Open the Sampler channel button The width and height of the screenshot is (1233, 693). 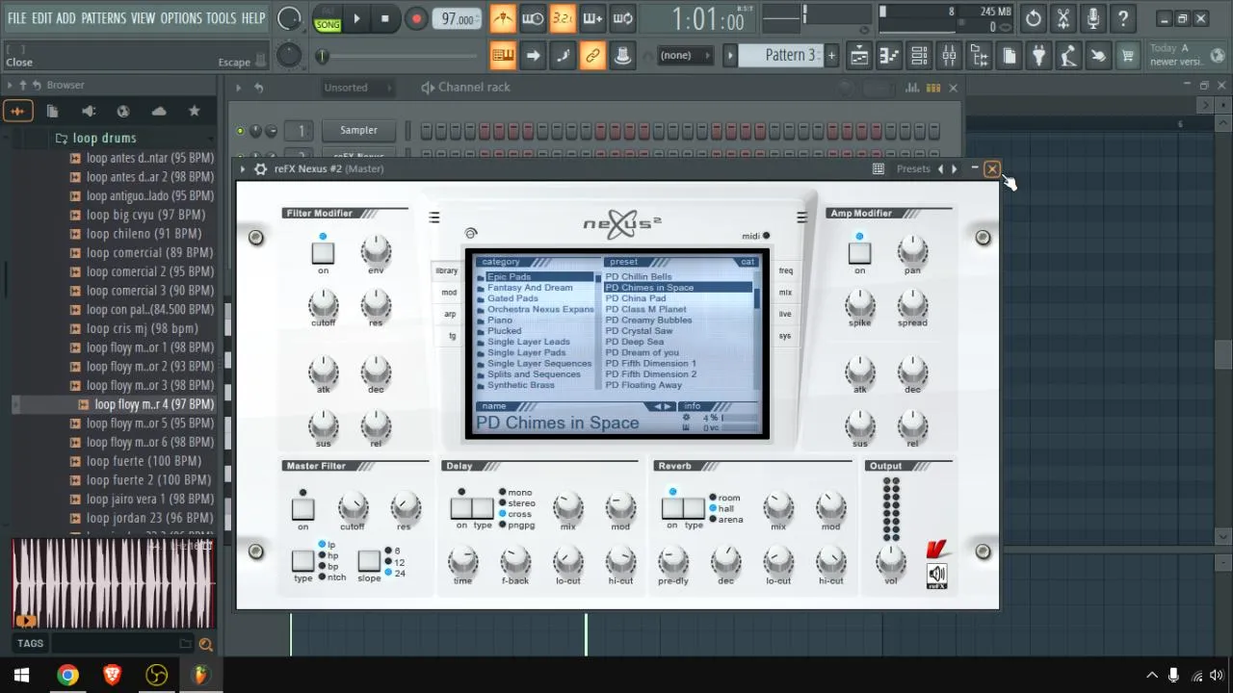click(358, 130)
